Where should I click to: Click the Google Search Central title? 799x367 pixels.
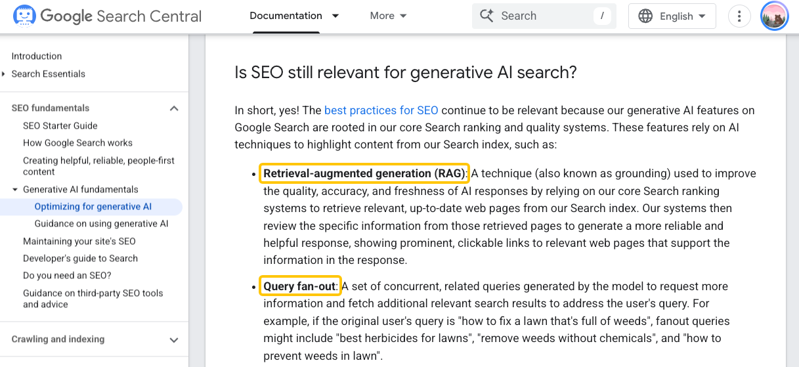121,16
